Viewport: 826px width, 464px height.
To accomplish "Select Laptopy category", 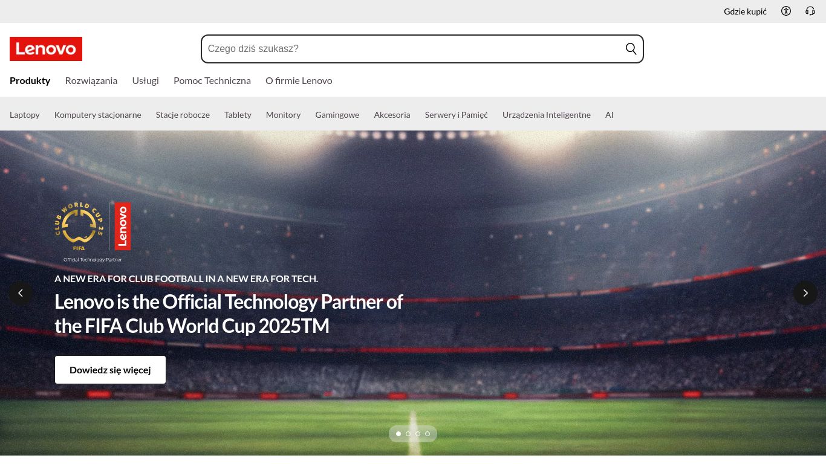I will pos(25,115).
